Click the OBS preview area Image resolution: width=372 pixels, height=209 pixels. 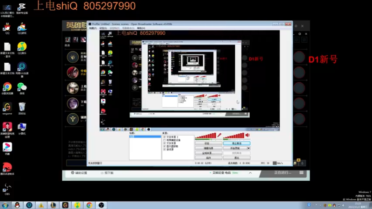pyautogui.click(x=190, y=80)
